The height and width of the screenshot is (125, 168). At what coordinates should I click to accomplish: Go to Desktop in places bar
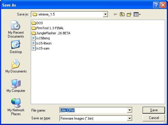tap(16, 47)
